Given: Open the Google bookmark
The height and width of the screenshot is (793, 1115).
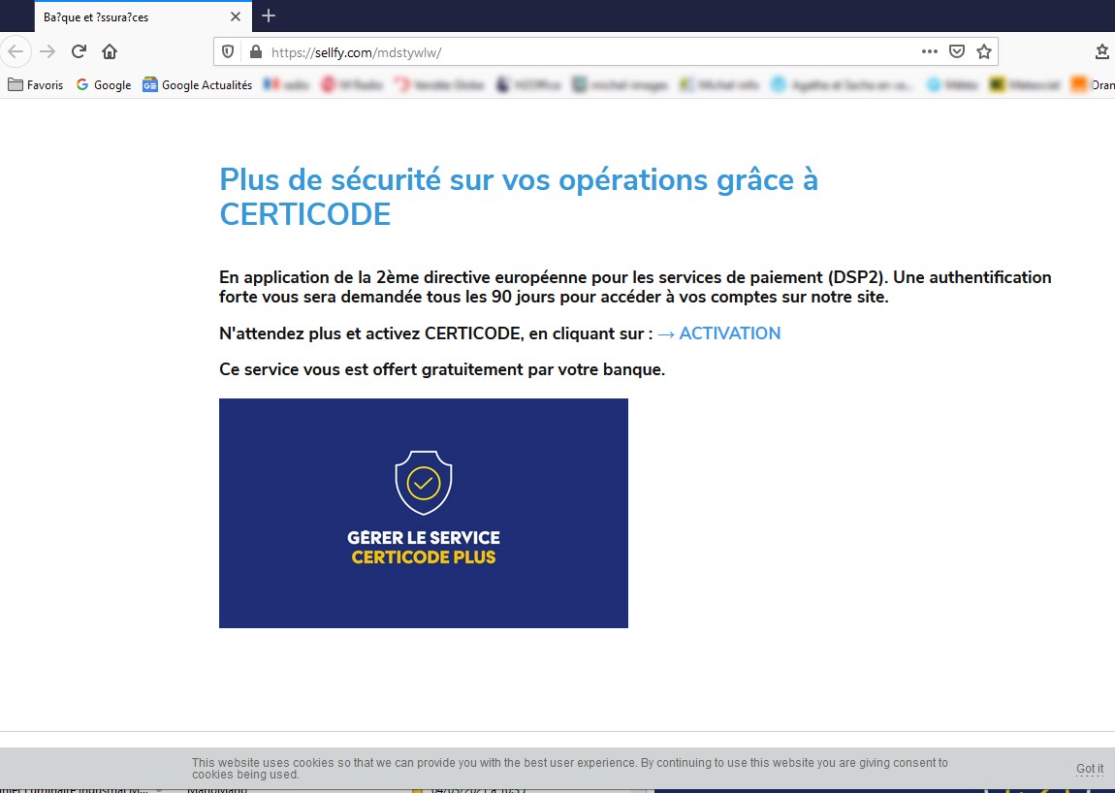Looking at the screenshot, I should (x=104, y=84).
